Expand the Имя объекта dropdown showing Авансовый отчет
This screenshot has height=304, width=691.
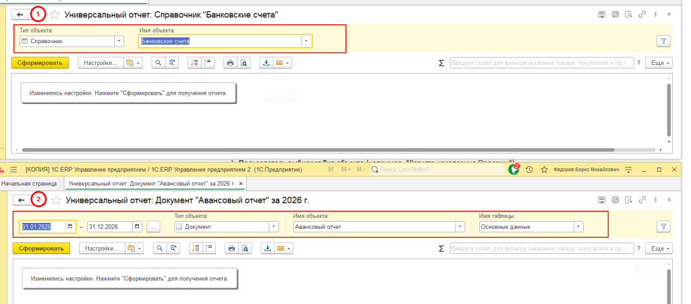tap(460, 227)
